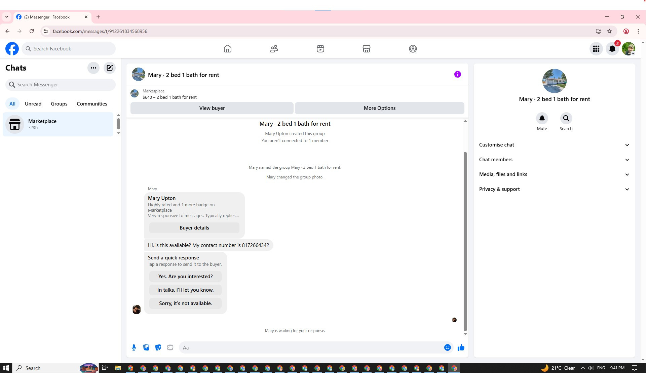Open Task View on the taskbar
This screenshot has width=646, height=373.
[x=105, y=368]
